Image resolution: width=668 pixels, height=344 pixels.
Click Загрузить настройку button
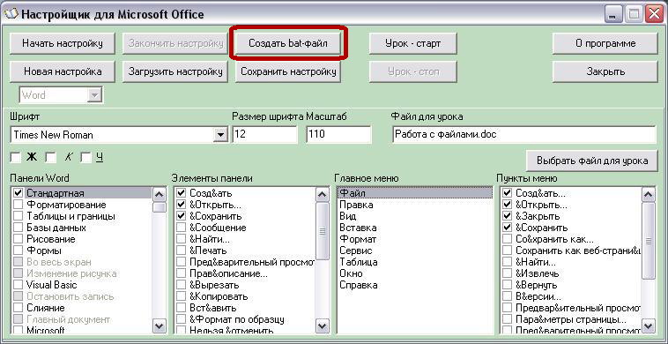tap(175, 71)
